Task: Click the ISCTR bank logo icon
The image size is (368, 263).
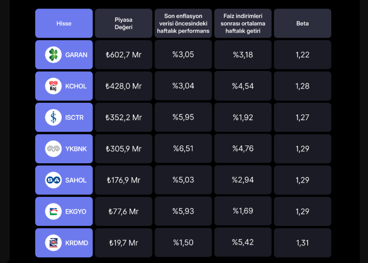Action: (53, 118)
